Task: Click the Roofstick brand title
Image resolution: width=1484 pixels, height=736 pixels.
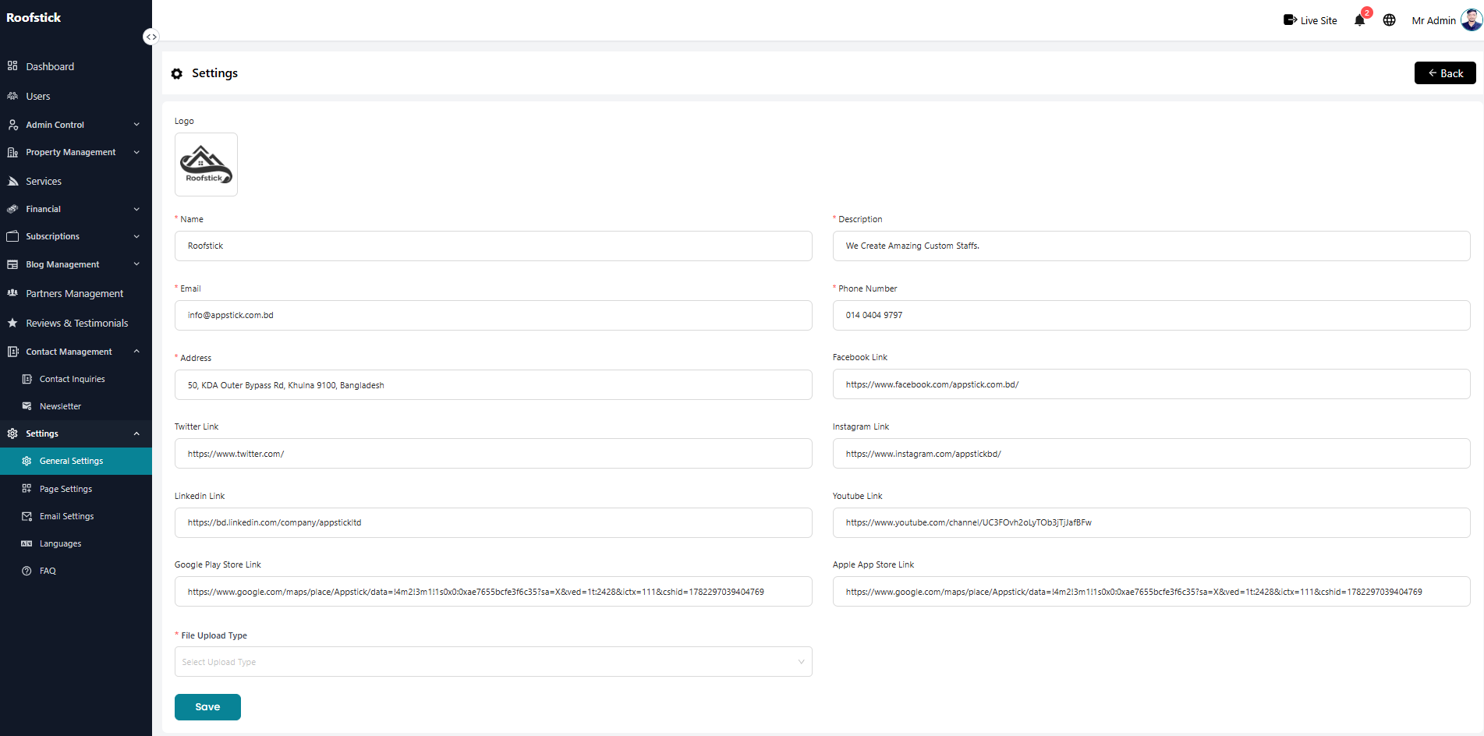Action: (x=34, y=17)
